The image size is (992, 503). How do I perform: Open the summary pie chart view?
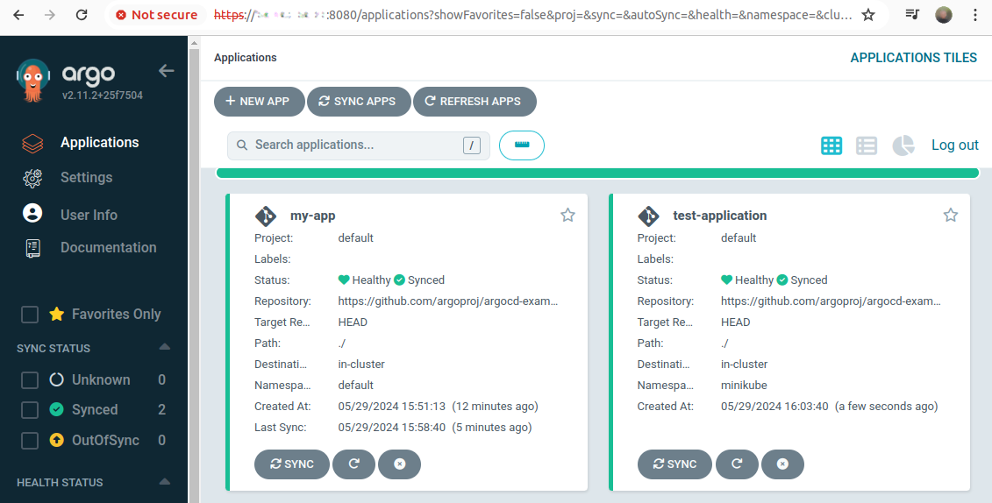(903, 145)
